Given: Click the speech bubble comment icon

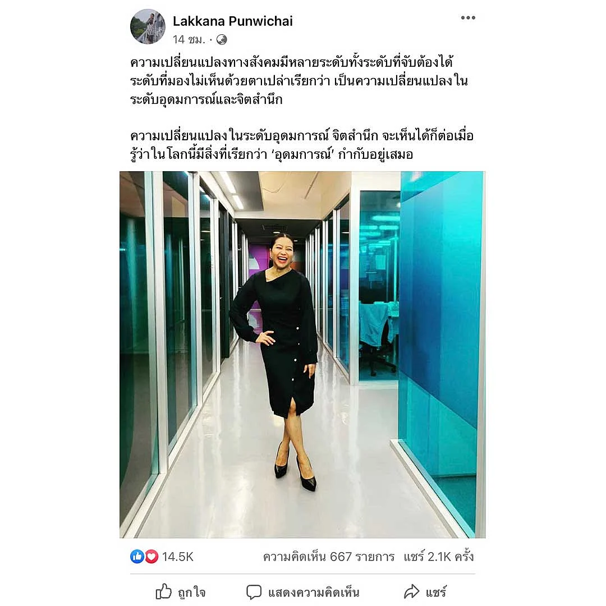Looking at the screenshot, I should click(254, 592).
